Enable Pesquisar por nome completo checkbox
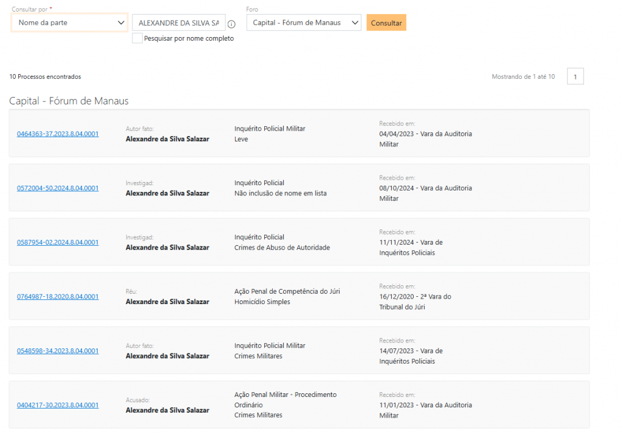This screenshot has height=434, width=622. (138, 38)
